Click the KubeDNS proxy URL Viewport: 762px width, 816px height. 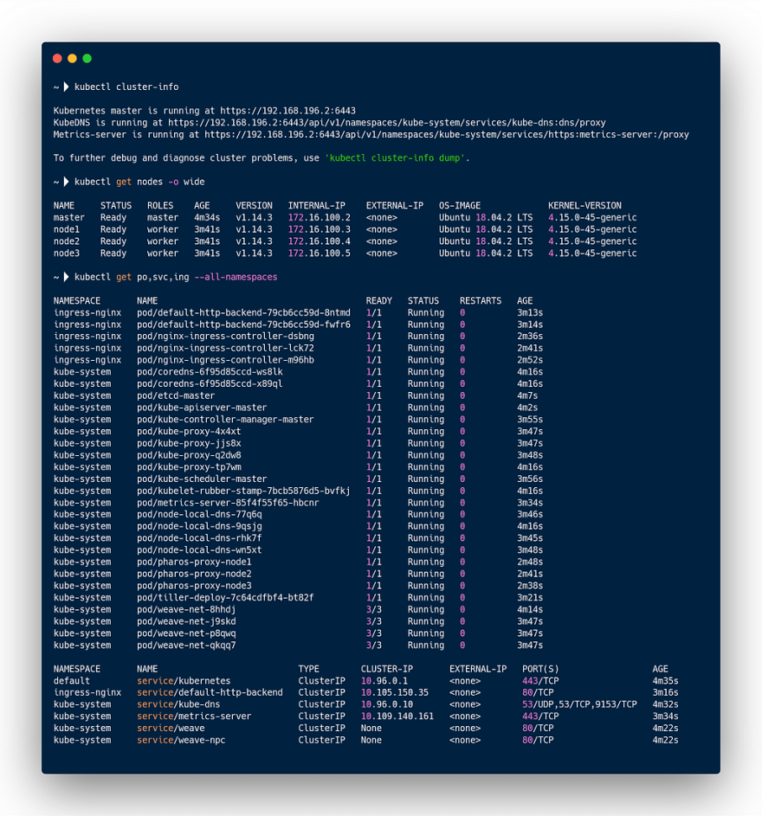tap(387, 123)
